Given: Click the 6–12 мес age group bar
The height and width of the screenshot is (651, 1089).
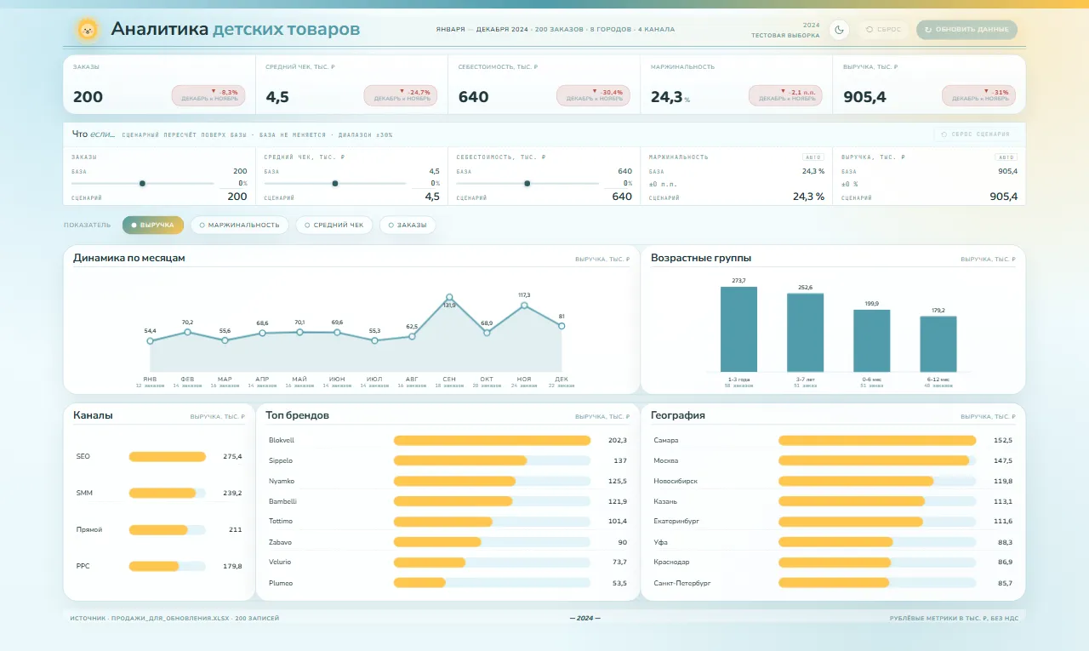Looking at the screenshot, I should (938, 344).
